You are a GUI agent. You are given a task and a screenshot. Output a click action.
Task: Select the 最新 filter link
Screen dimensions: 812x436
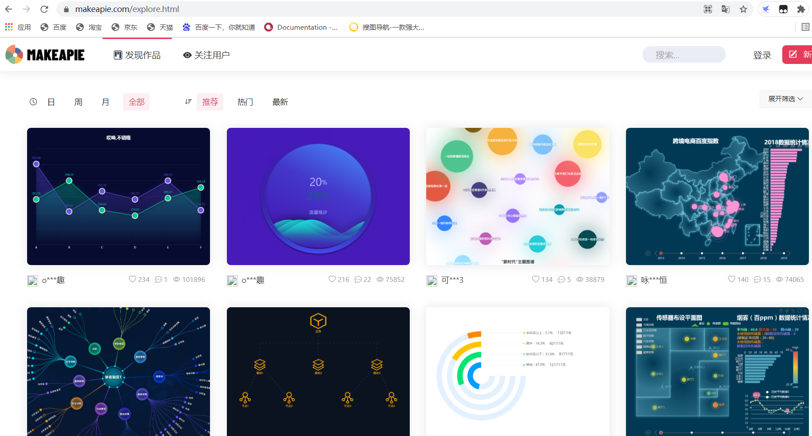tap(280, 102)
